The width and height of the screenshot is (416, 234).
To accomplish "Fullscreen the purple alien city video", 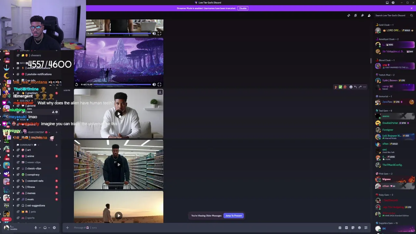I will 159,84.
